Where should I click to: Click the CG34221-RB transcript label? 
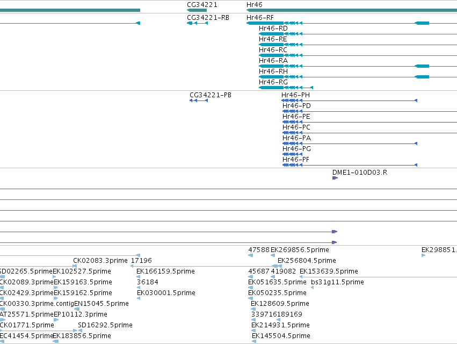click(x=208, y=18)
